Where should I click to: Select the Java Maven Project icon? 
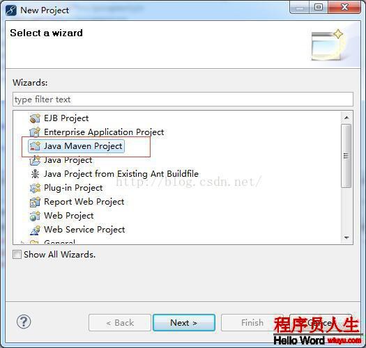(35, 146)
